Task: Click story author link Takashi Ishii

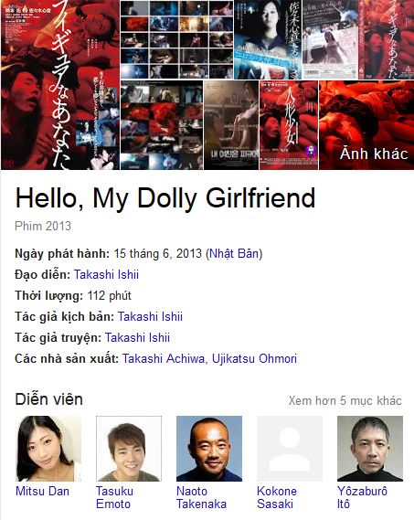Action: tap(137, 337)
